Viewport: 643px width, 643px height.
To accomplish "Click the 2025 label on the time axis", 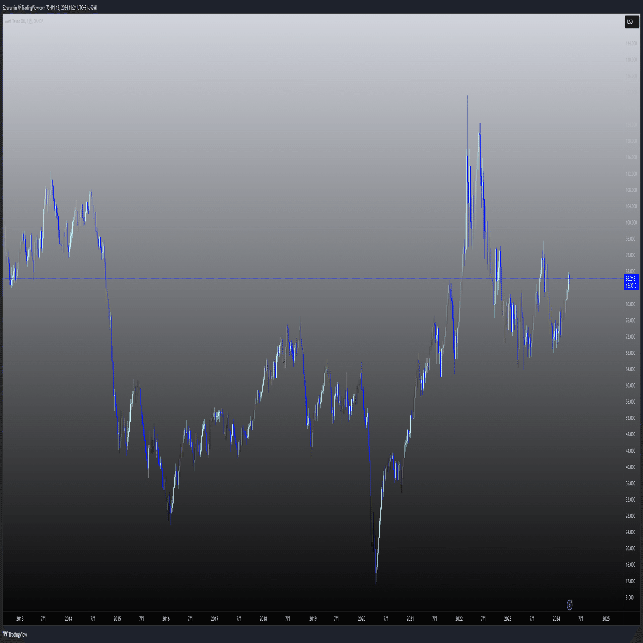I will pos(606,619).
